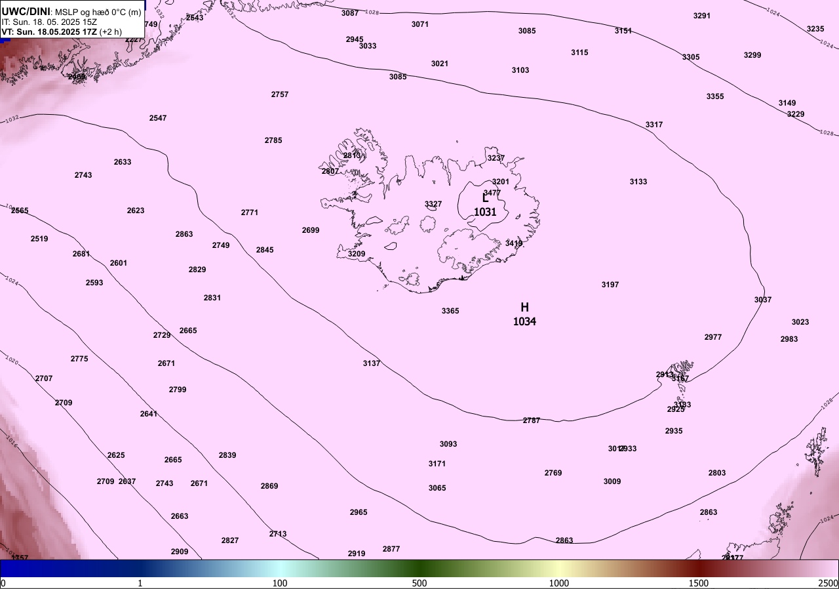Click the UWC/DINI title text
This screenshot has width=839, height=589.
[x=26, y=11]
